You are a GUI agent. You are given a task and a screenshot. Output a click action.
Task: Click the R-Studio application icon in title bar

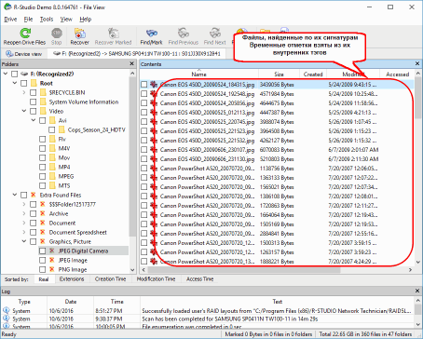coord(7,7)
